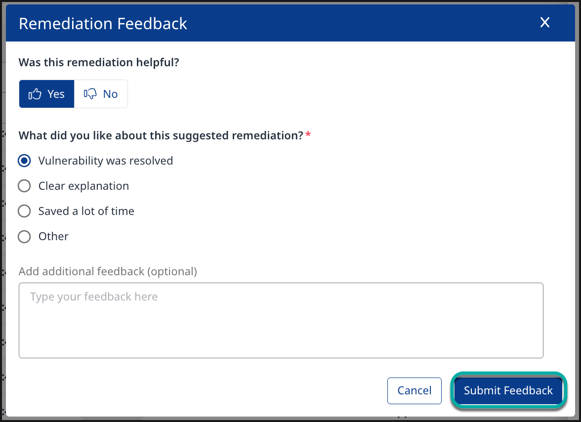Select the Yes helpful option label

click(x=56, y=94)
